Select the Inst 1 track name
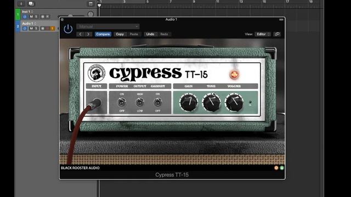This screenshot has width=351, height=197. [x=26, y=11]
